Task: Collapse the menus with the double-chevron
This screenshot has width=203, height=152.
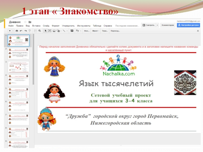Action: tap(198, 31)
